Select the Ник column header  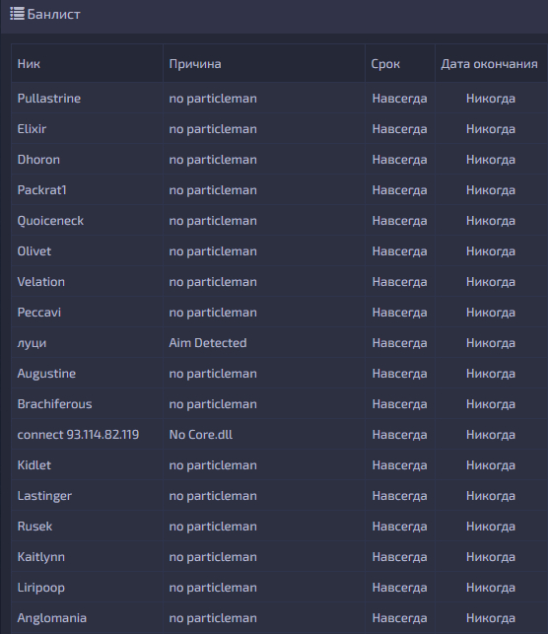[29, 63]
